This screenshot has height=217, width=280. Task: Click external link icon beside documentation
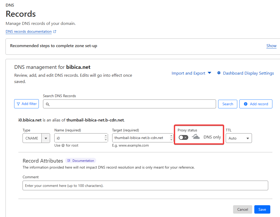click(x=55, y=32)
